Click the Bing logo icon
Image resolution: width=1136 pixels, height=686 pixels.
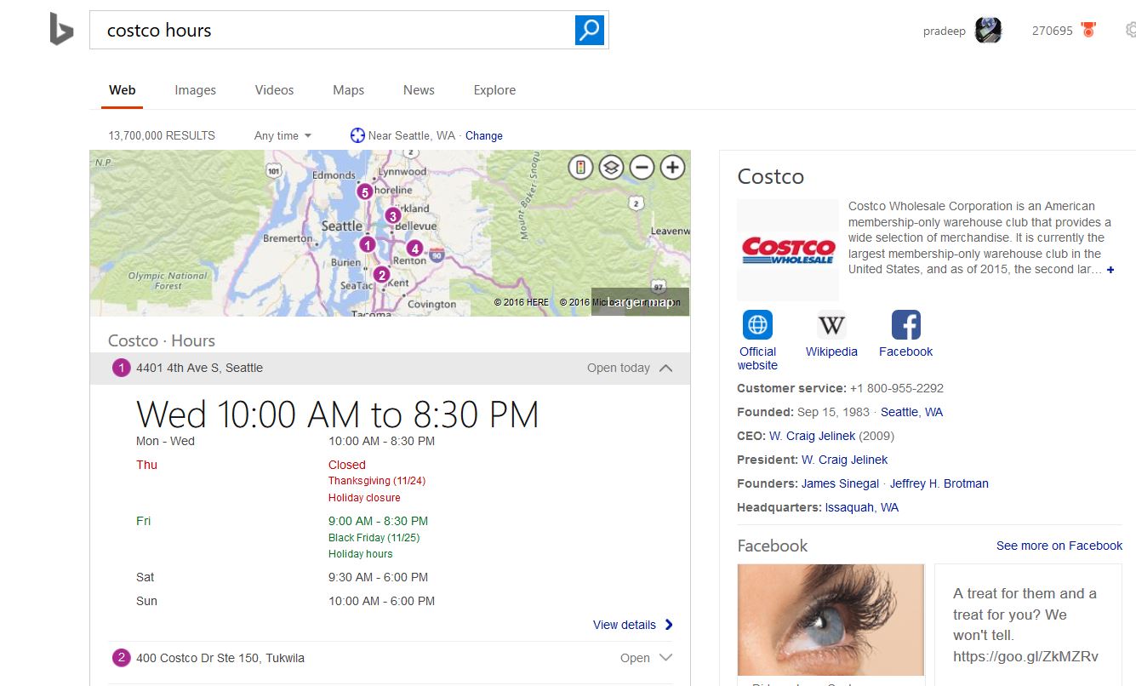pyautogui.click(x=61, y=30)
